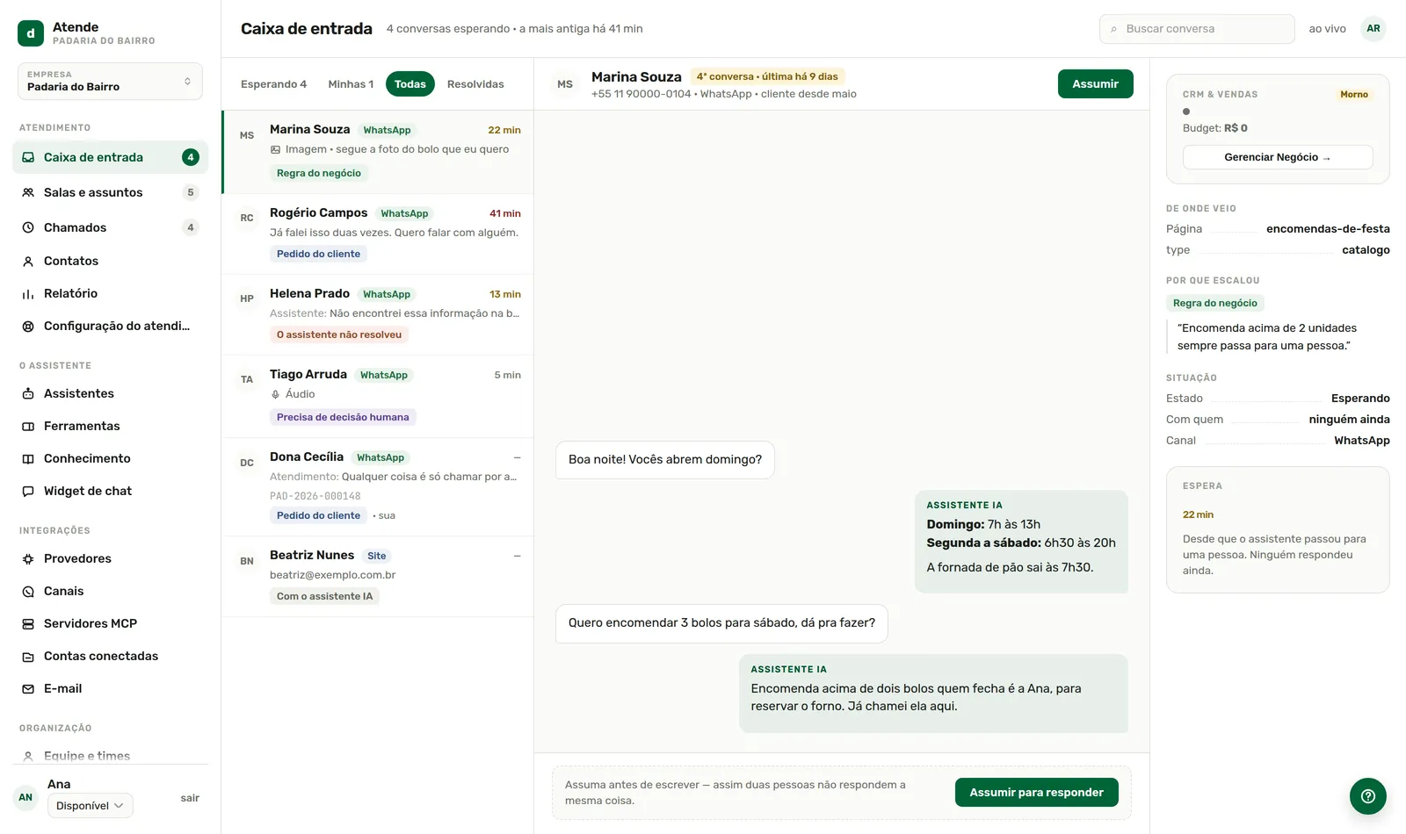The width and height of the screenshot is (1406, 834).
Task: Open Salas e assuntos icon
Action: pos(28,192)
